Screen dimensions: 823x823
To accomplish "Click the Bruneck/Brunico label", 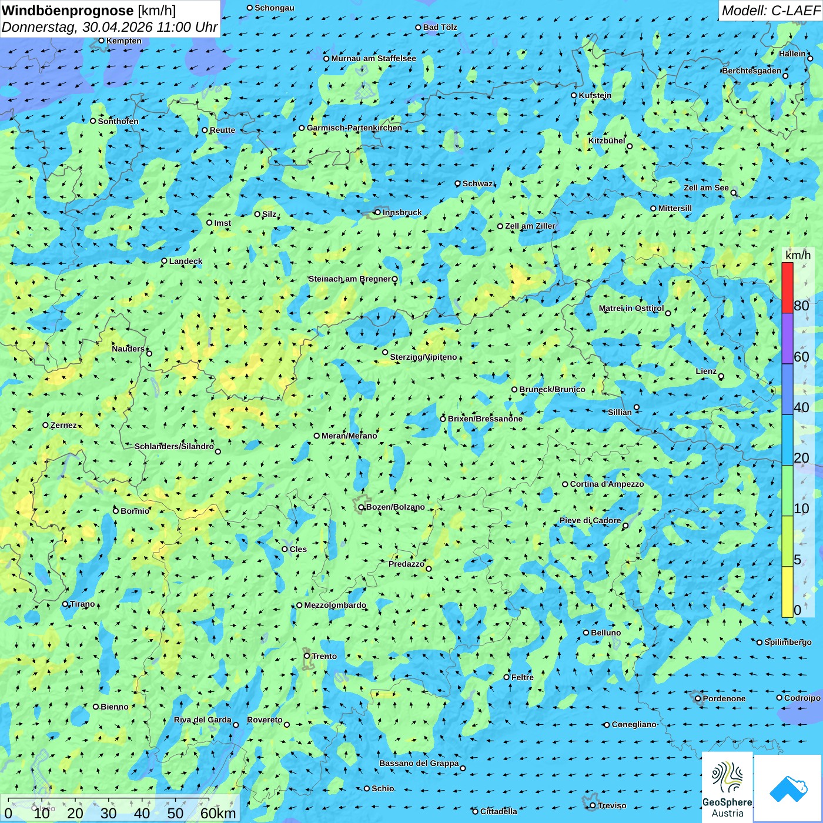I will coord(552,389).
